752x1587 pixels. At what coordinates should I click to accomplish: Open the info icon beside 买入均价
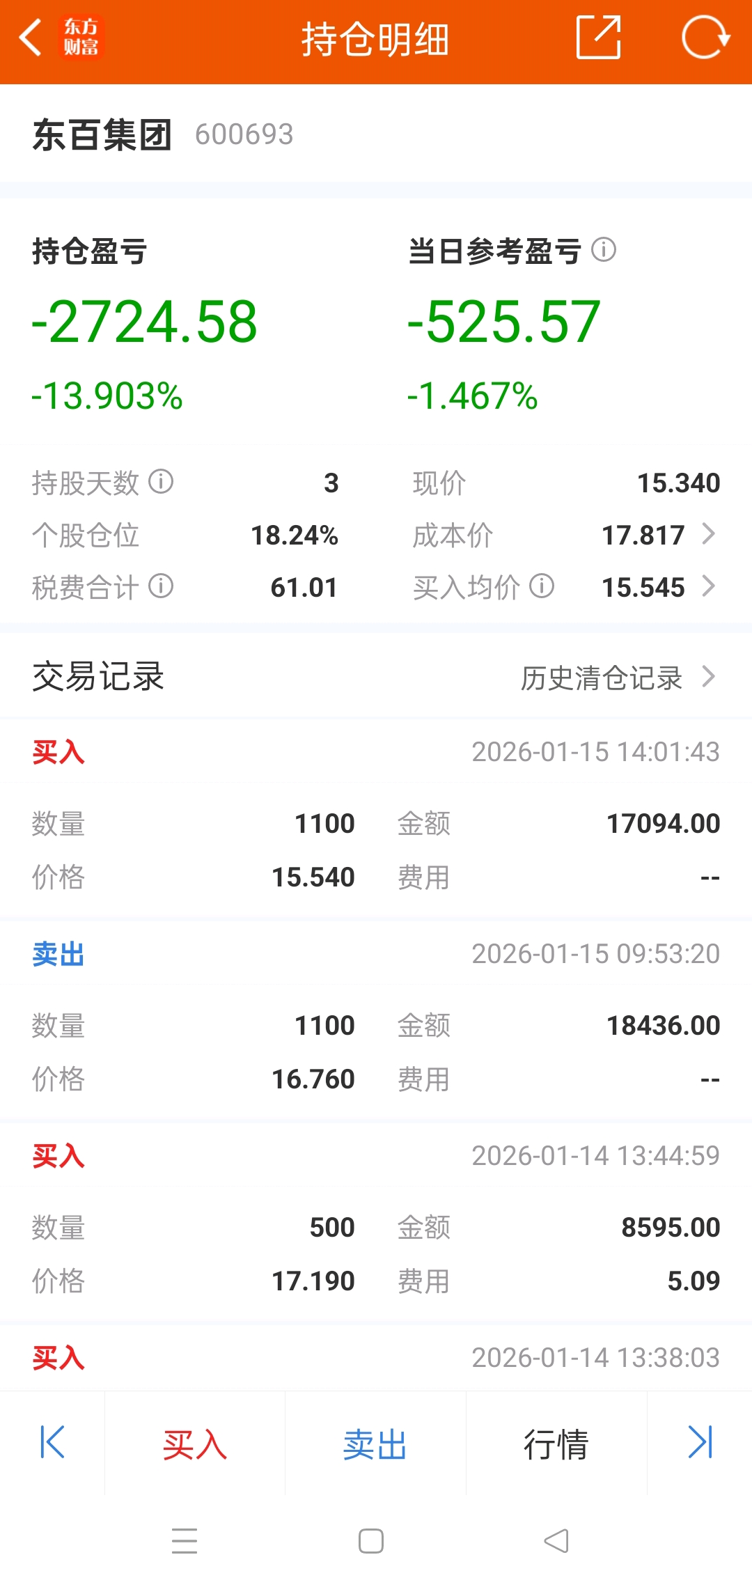(542, 586)
